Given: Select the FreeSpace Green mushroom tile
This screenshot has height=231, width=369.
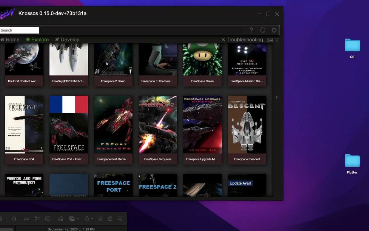Looking at the screenshot, I should pyautogui.click(x=202, y=65).
